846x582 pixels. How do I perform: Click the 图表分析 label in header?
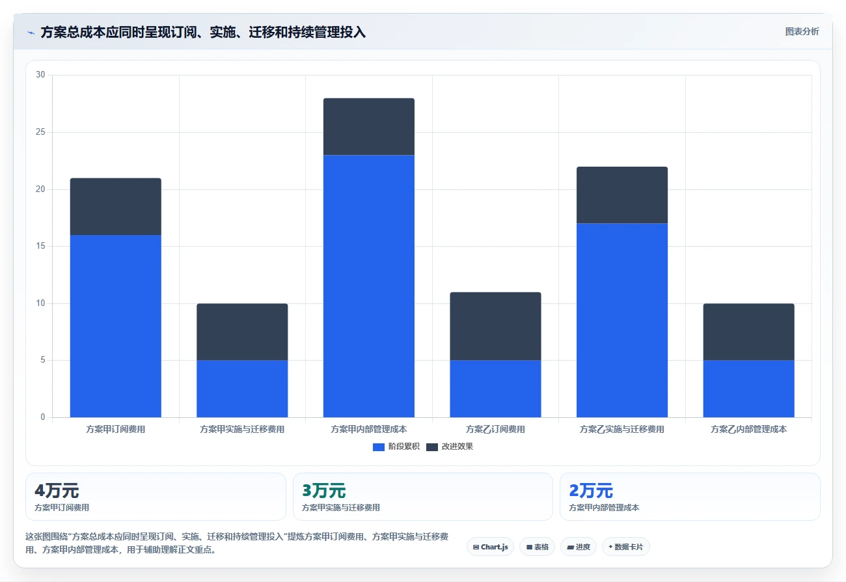pyautogui.click(x=802, y=31)
